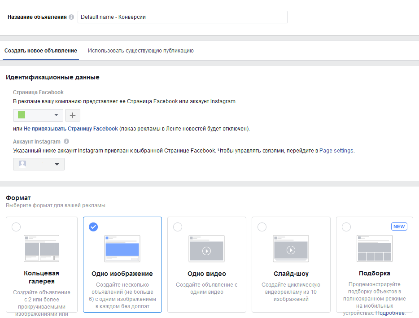This screenshot has width=419, height=318.
Task: Click the plus button to add Facebook Page
Action: [x=73, y=115]
